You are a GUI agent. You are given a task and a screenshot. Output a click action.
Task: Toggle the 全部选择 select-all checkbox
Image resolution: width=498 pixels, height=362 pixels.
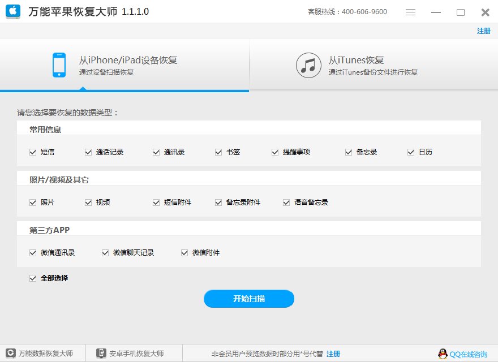click(x=33, y=278)
